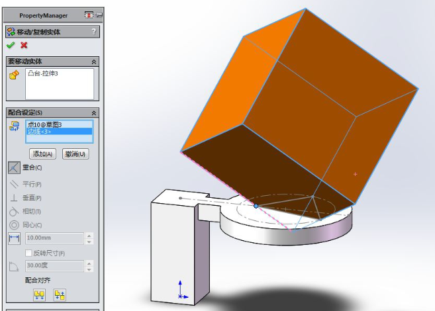This screenshot has height=311, width=435.
Task: Select 边线<3> in mate list
Action: click(60, 132)
